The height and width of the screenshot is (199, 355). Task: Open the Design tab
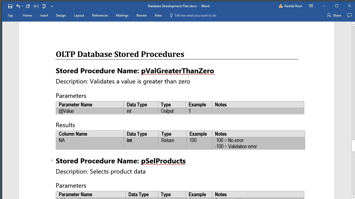[x=61, y=15]
